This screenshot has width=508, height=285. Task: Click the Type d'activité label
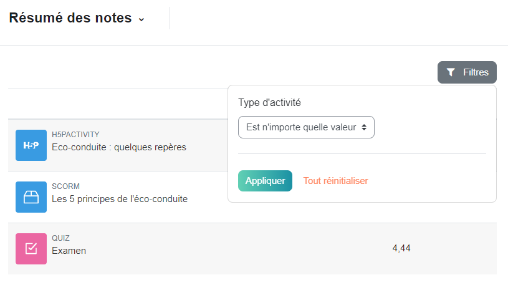coord(269,102)
